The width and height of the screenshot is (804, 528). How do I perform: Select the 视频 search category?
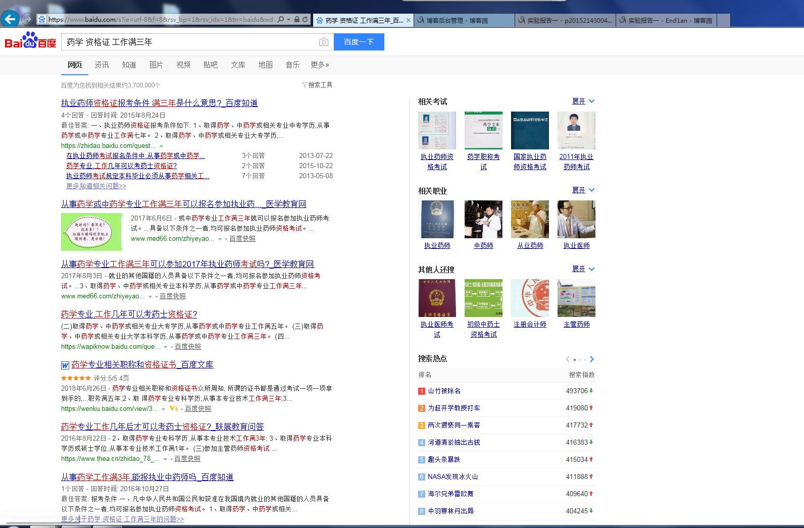point(183,65)
